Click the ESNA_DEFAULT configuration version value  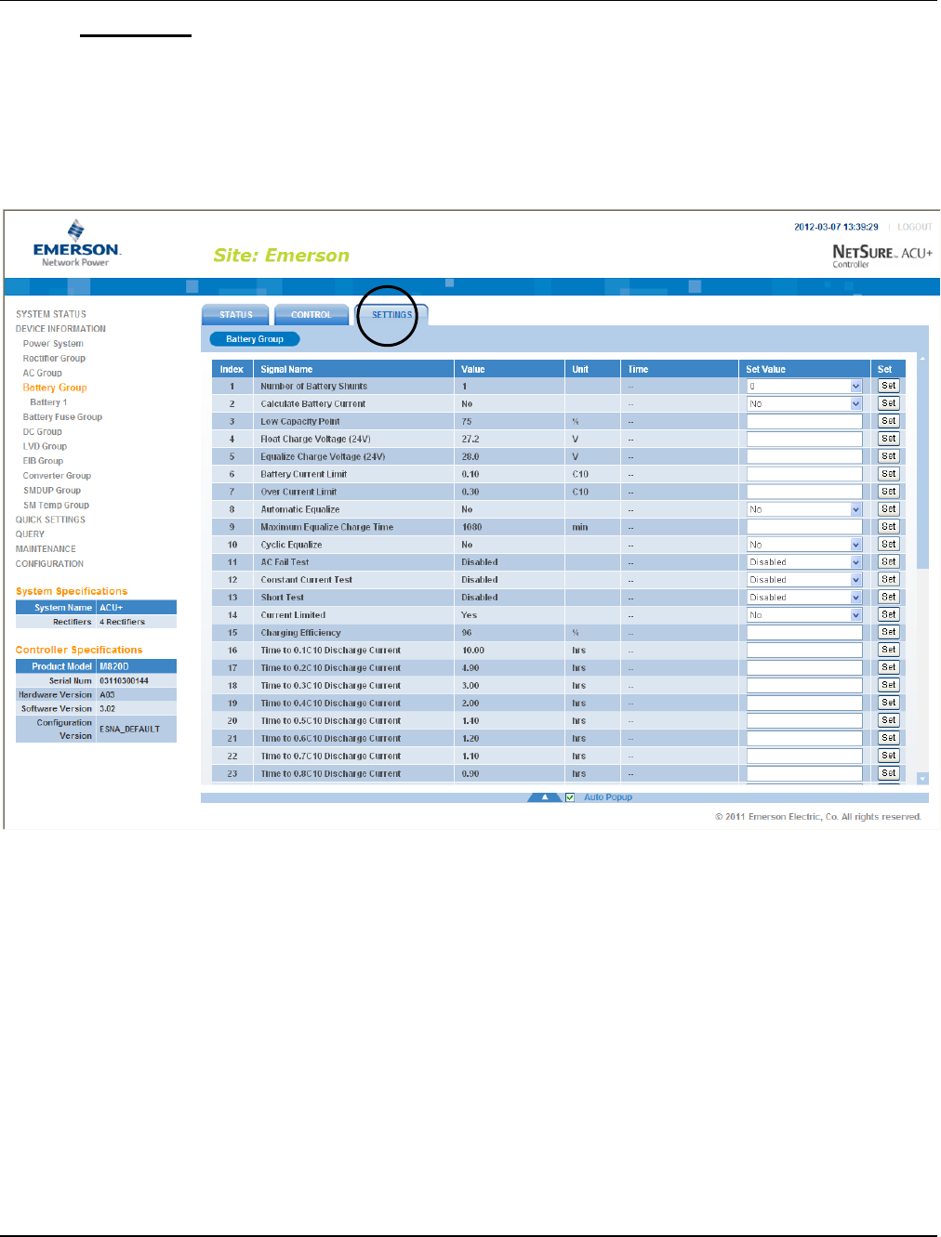[129, 730]
